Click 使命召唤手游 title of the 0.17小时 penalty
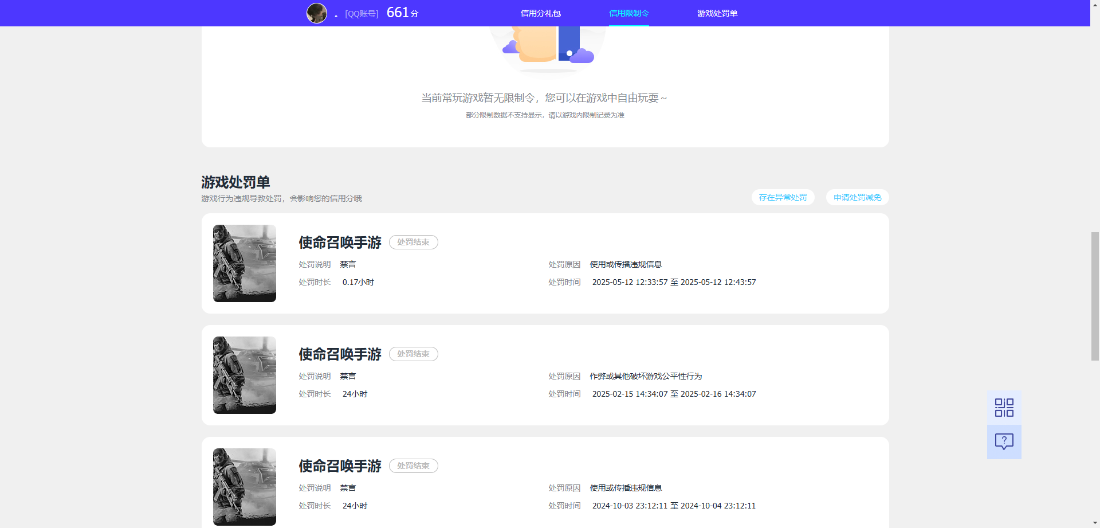 [340, 243]
